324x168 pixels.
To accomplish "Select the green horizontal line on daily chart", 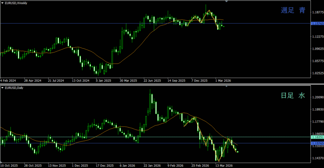I will (x=95, y=137).
